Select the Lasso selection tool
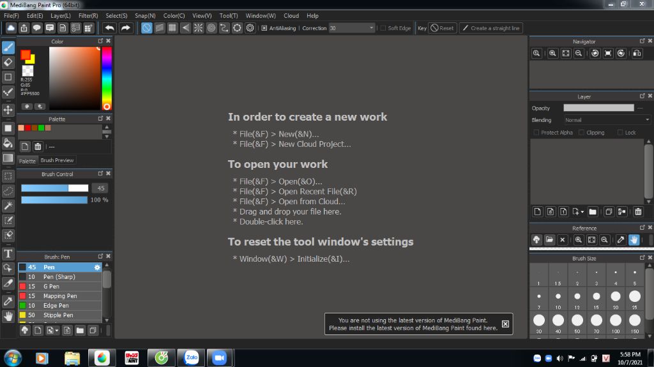The image size is (654, 367). pos(8,191)
